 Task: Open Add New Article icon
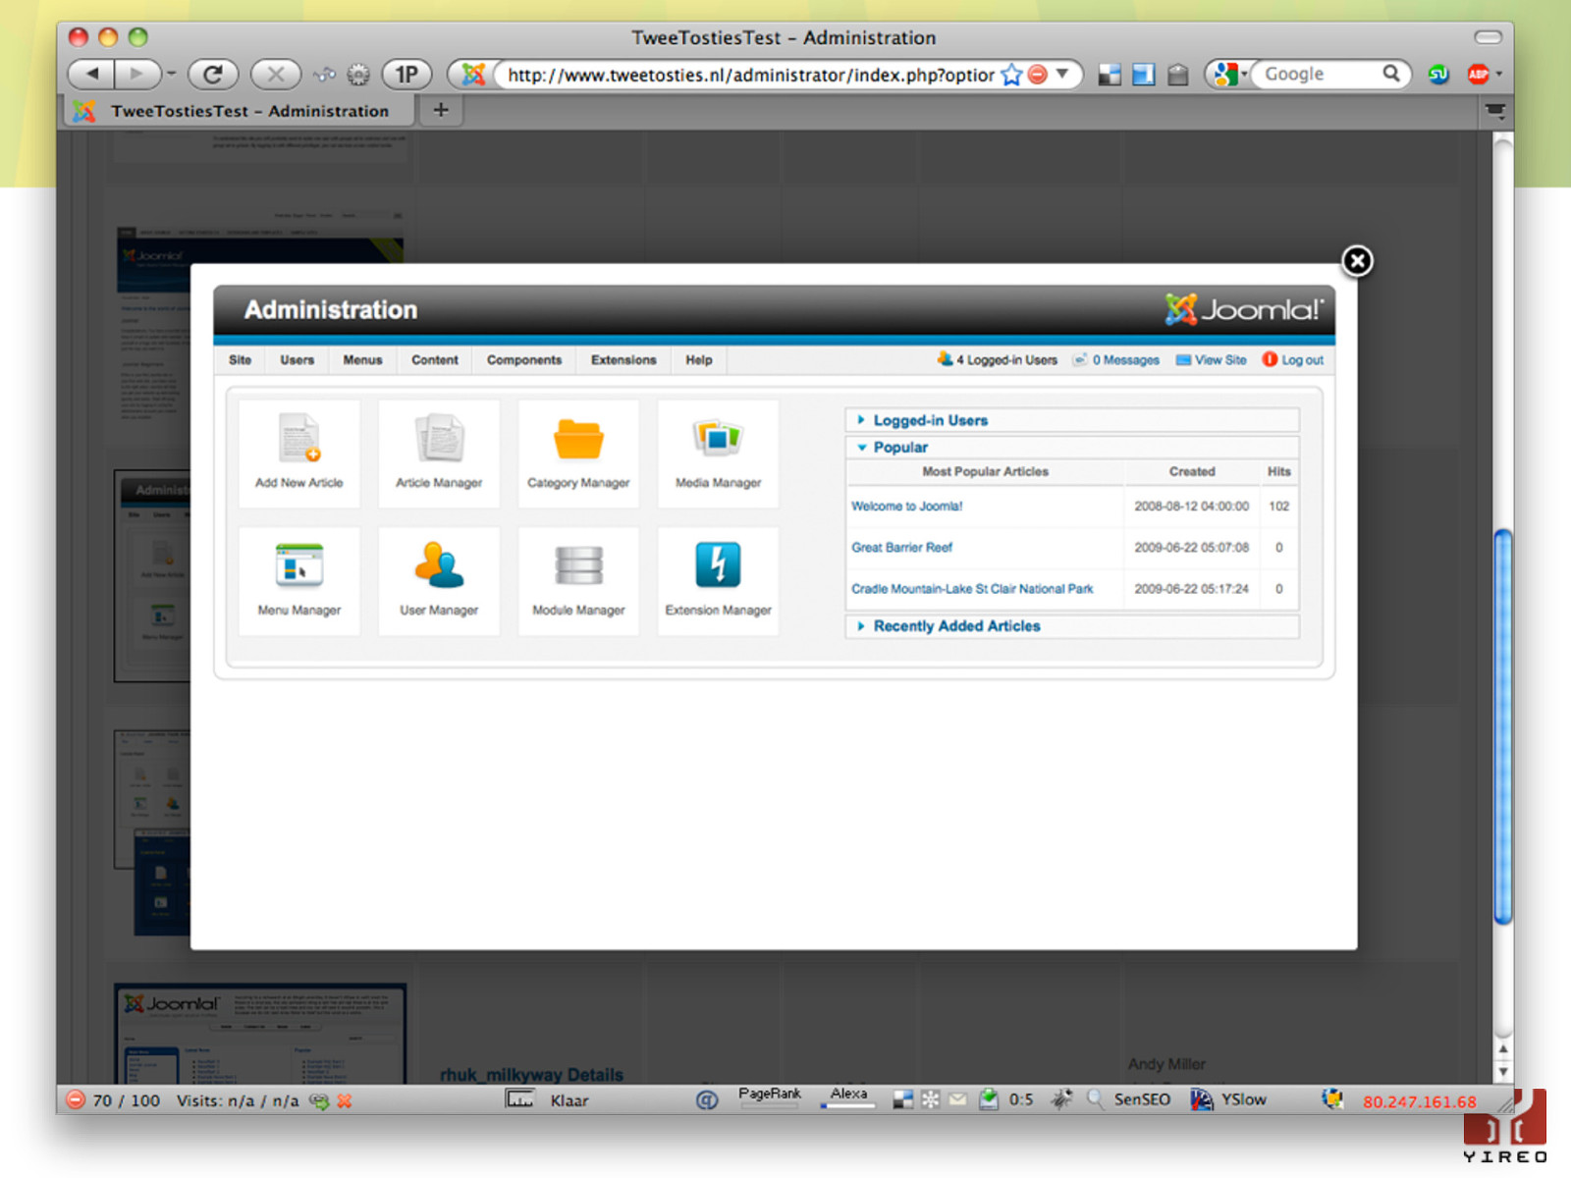(298, 453)
